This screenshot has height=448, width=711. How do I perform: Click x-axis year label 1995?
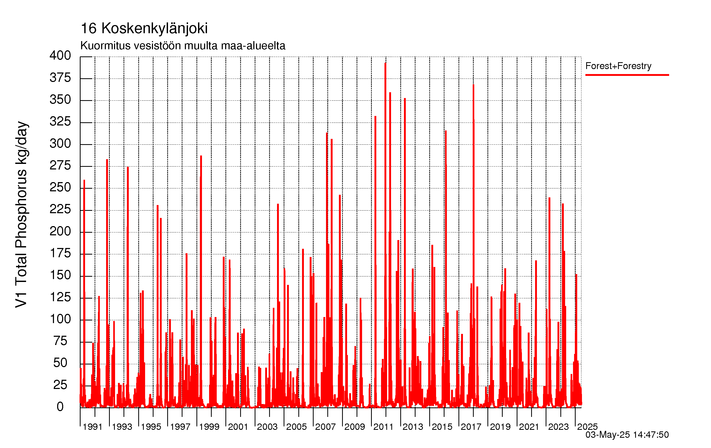(151, 427)
